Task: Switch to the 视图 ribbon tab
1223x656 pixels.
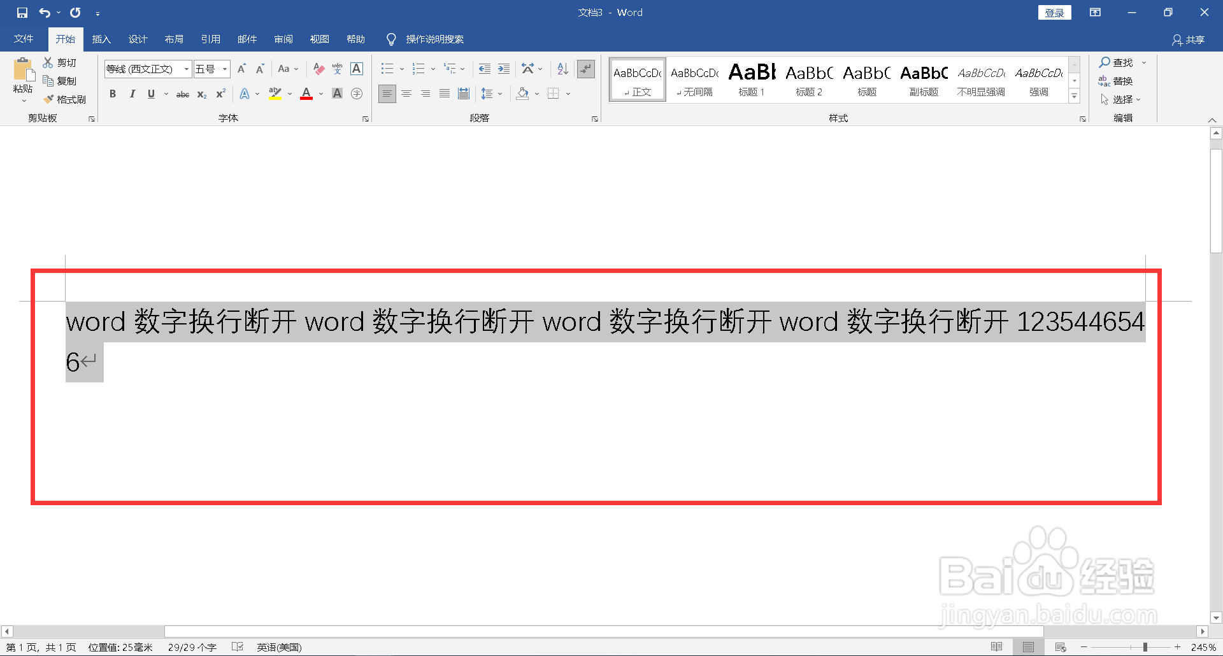Action: pyautogui.click(x=320, y=39)
